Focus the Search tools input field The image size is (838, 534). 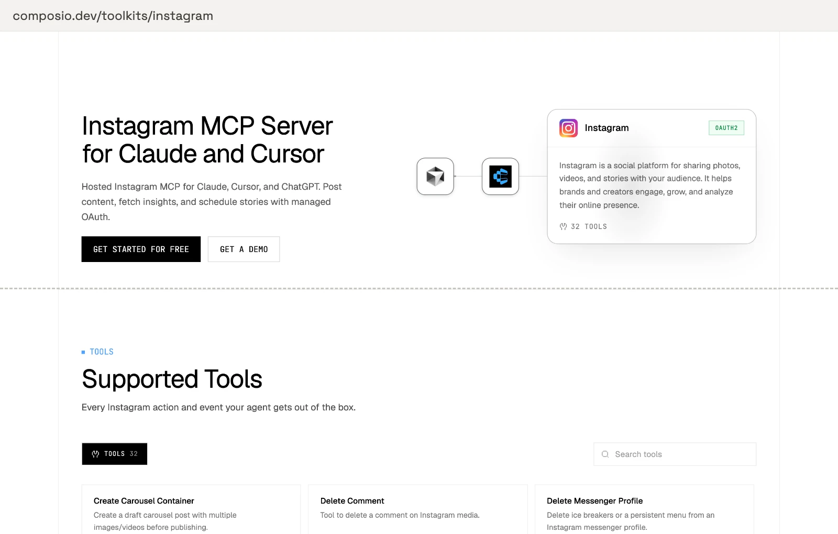point(675,454)
